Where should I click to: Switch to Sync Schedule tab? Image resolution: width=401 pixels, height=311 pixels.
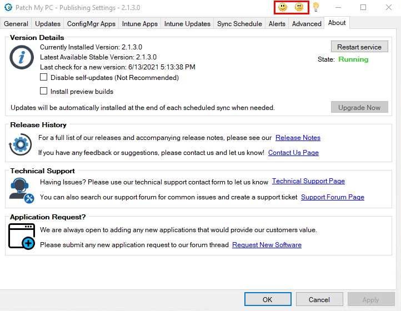[x=239, y=23]
